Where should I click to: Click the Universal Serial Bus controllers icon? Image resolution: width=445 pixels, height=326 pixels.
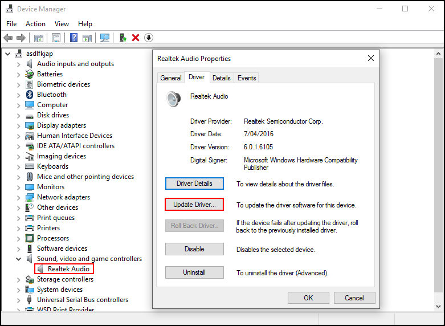click(x=29, y=300)
